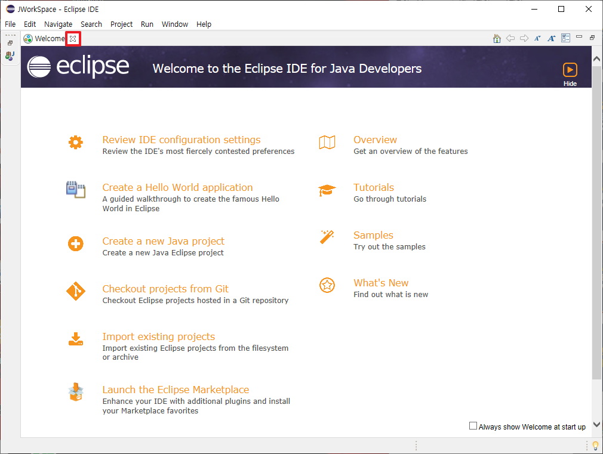
Task: Click the gear icon for IDE configuration
Action: (x=76, y=142)
